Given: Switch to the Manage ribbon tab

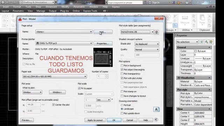Looking at the screenshot, I should [41, 11].
